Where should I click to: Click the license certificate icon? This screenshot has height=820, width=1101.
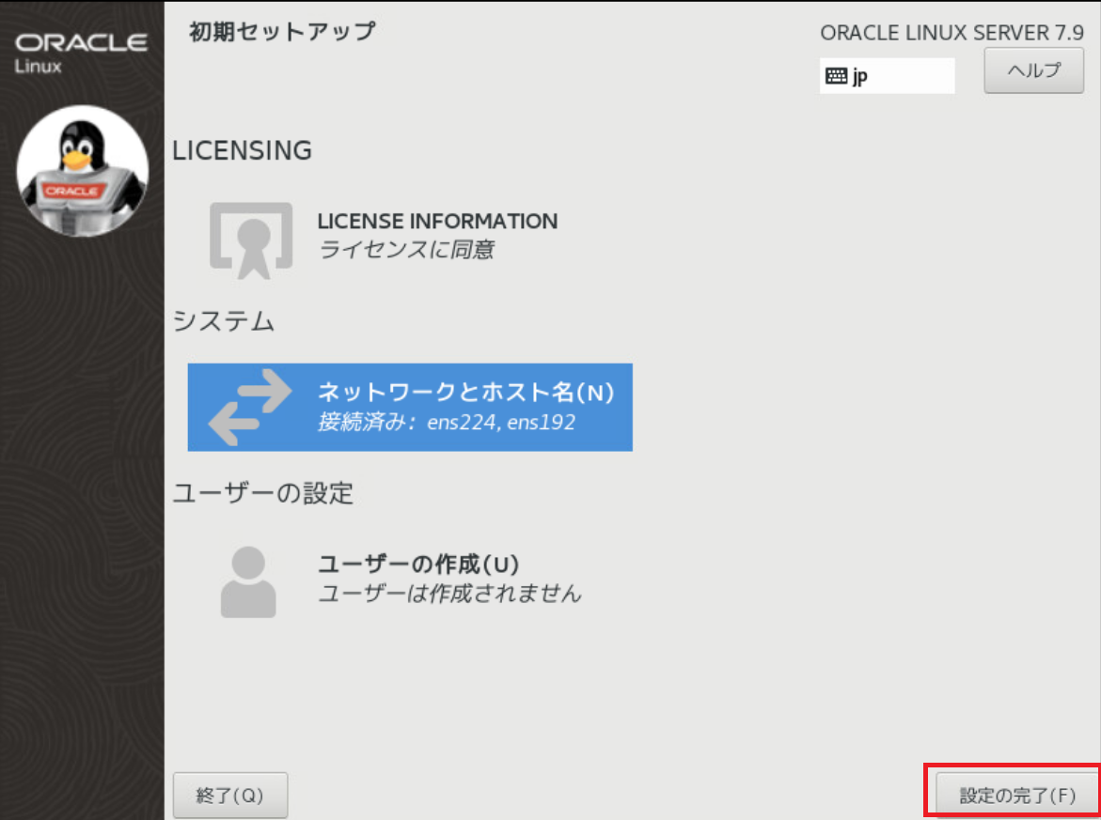251,240
